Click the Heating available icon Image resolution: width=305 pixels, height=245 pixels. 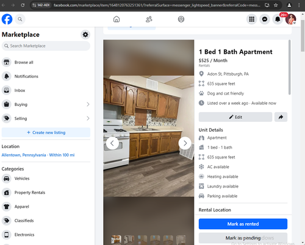pyautogui.click(x=201, y=177)
